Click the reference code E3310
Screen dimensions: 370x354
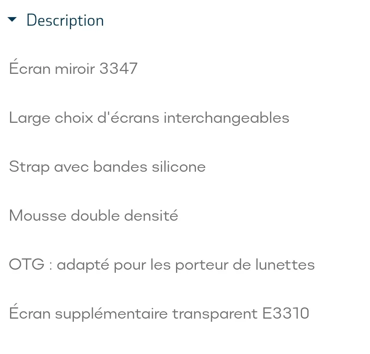[286, 313]
